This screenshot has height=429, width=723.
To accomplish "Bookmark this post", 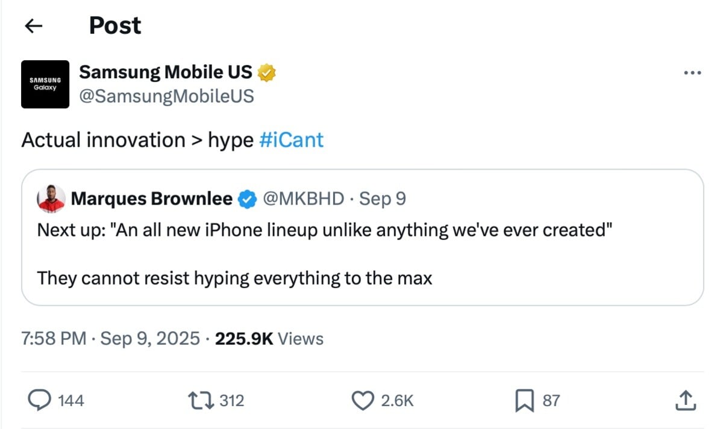I will tap(524, 400).
